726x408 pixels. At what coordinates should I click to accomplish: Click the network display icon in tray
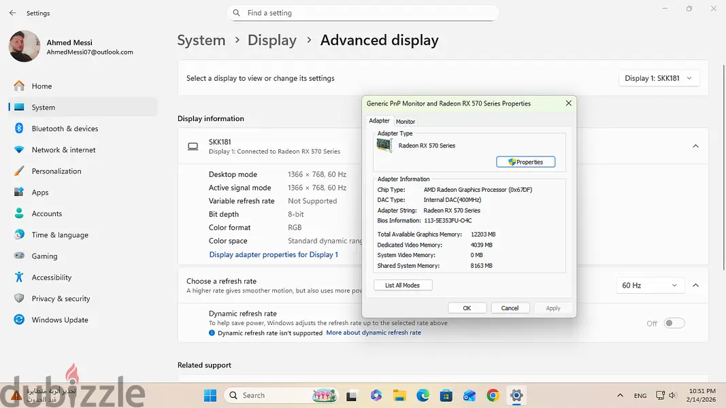click(660, 396)
